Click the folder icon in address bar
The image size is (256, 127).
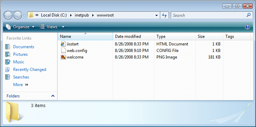[x=31, y=15]
